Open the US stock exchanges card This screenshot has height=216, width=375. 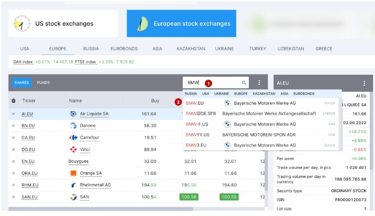[63, 23]
